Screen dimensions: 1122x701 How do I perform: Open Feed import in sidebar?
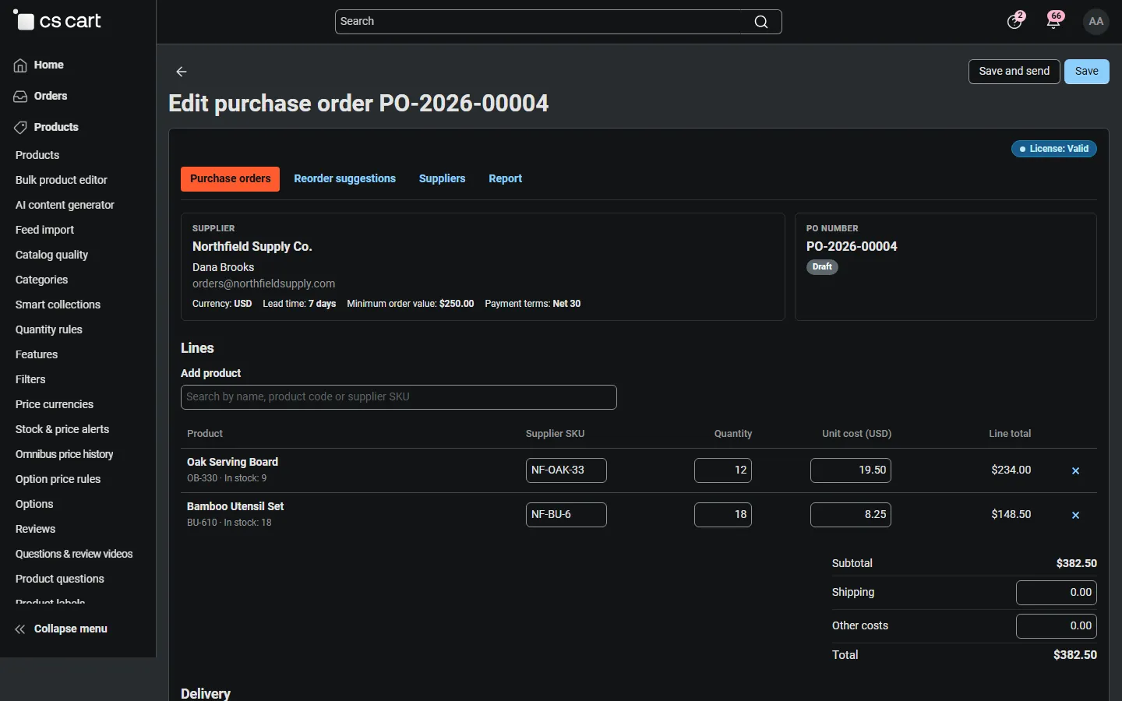(44, 230)
